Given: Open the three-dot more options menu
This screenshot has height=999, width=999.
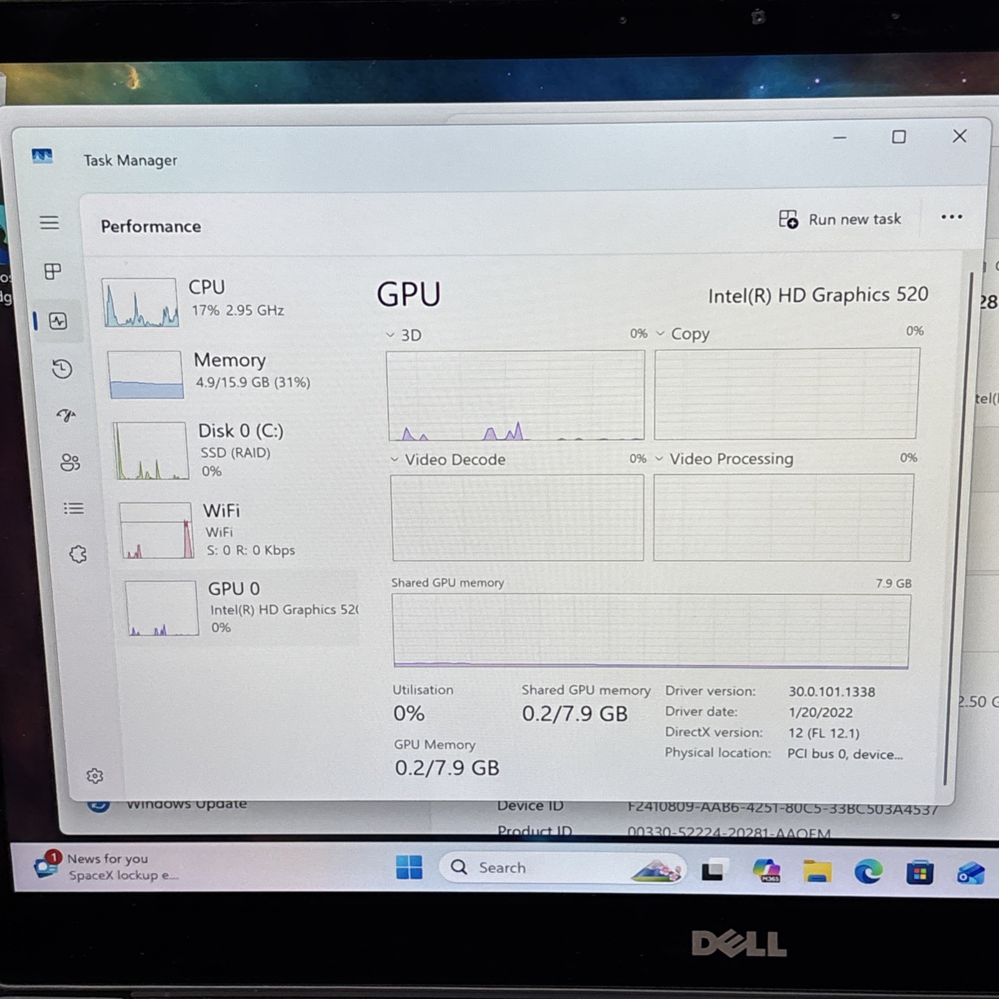Looking at the screenshot, I should (952, 217).
